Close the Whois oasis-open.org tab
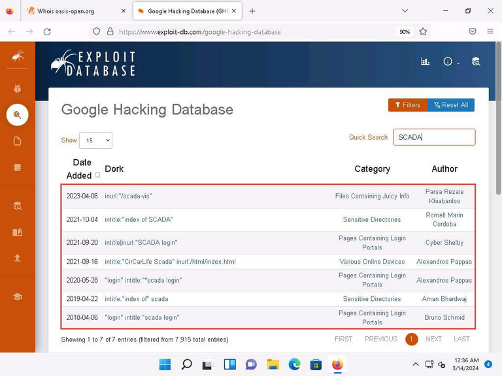 point(124,11)
